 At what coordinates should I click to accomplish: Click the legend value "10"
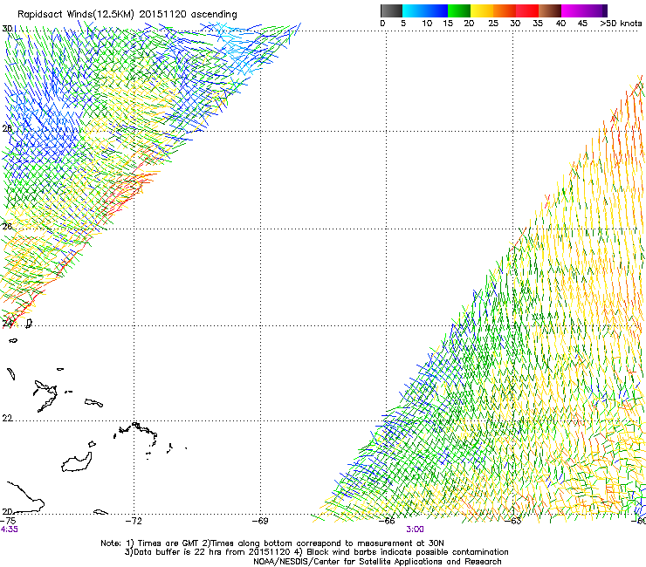tap(427, 23)
